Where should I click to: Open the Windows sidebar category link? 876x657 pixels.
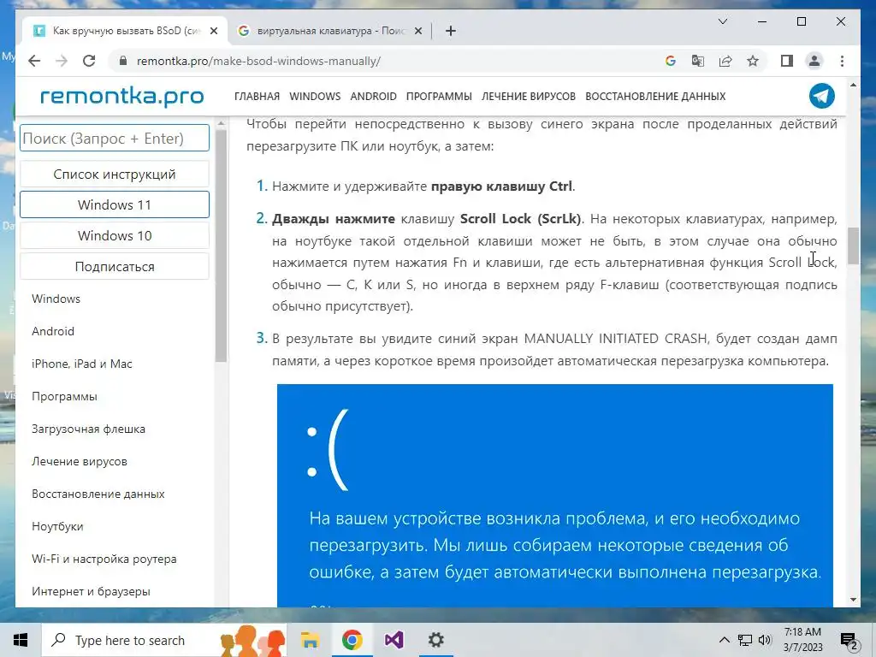pyautogui.click(x=56, y=299)
